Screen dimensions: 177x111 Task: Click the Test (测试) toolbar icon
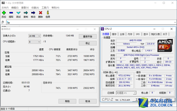pos(18,13)
